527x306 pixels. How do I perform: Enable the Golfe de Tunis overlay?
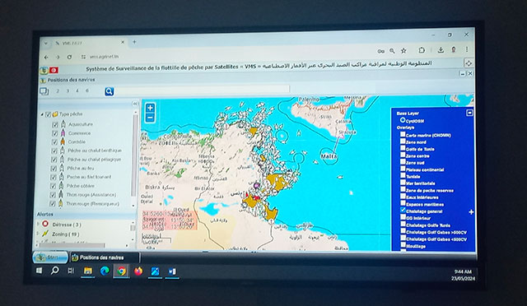pyautogui.click(x=403, y=148)
